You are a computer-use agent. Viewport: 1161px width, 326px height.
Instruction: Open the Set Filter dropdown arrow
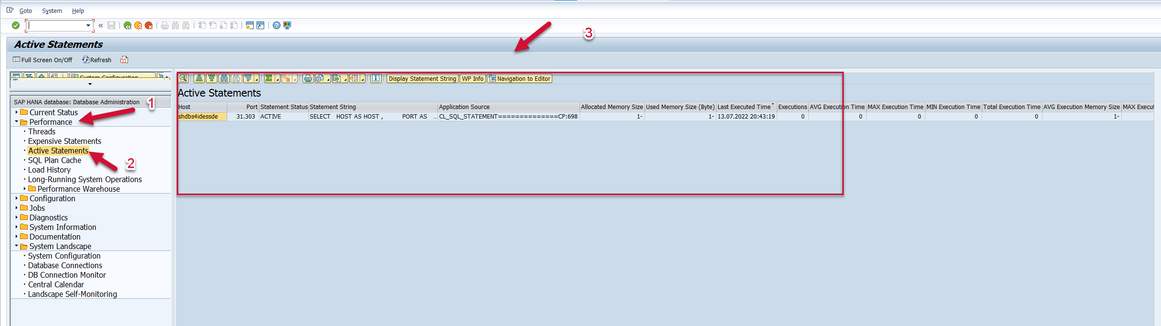click(x=257, y=79)
